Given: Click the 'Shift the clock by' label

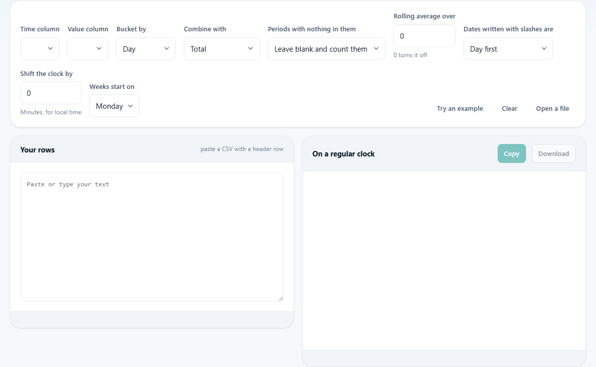Looking at the screenshot, I should (47, 73).
